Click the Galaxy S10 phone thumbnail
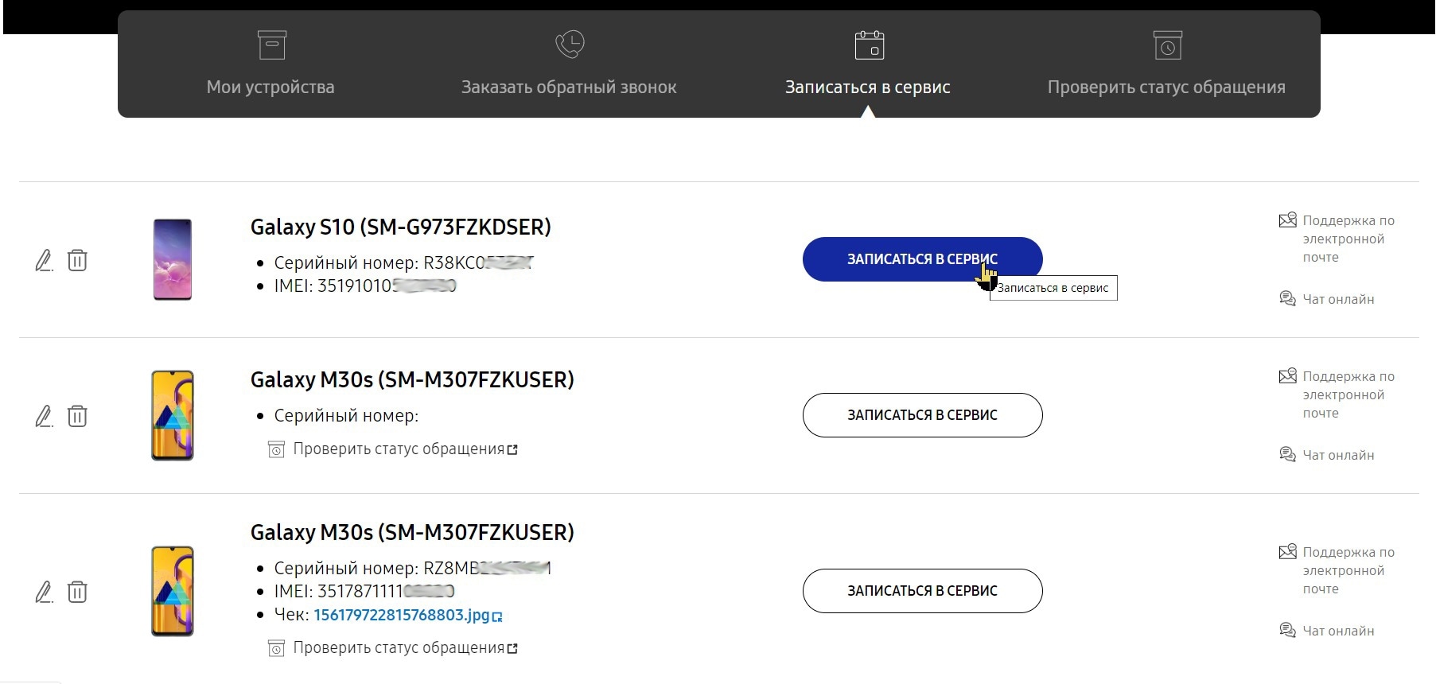Viewport: 1436px width, 684px height. (173, 259)
